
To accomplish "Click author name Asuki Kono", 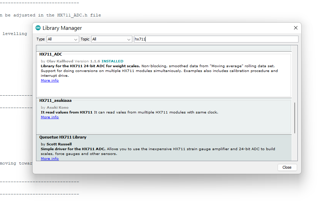I will tap(57, 108).
